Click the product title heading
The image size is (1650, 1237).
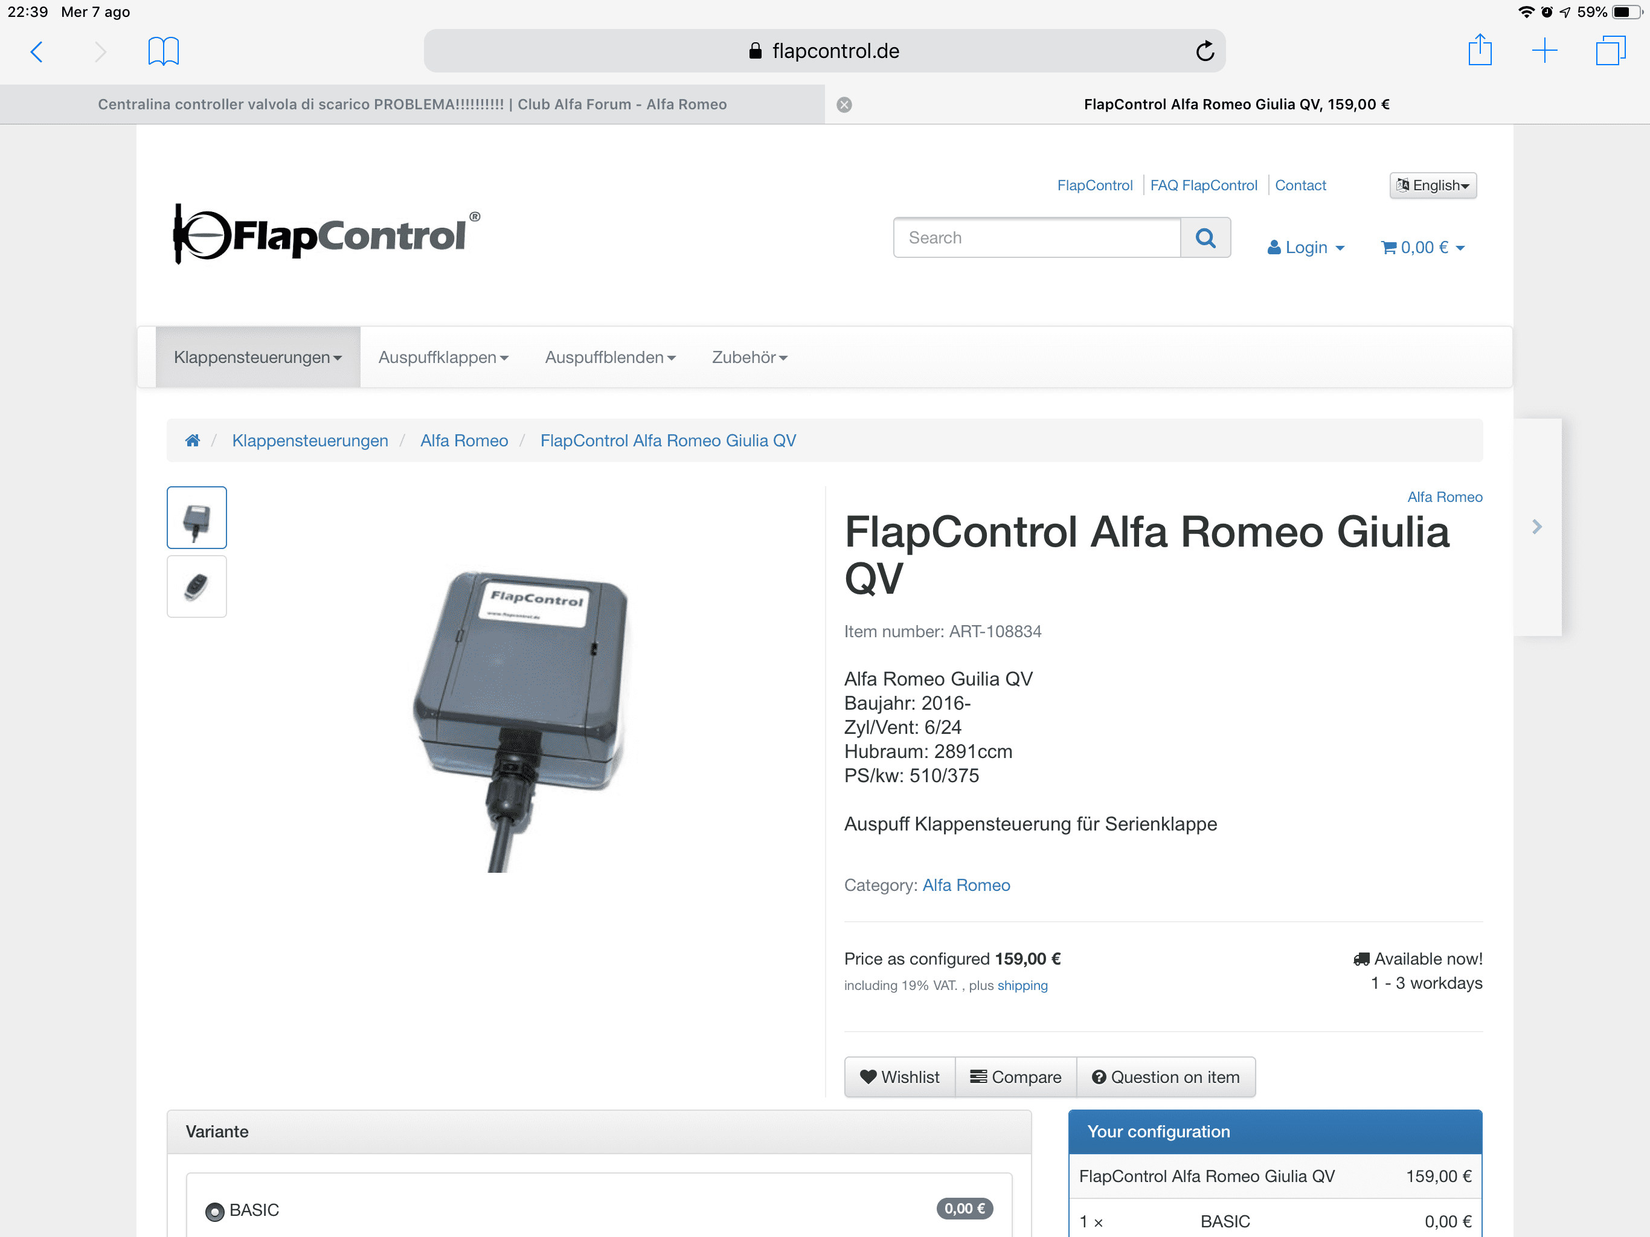pyautogui.click(x=1146, y=555)
